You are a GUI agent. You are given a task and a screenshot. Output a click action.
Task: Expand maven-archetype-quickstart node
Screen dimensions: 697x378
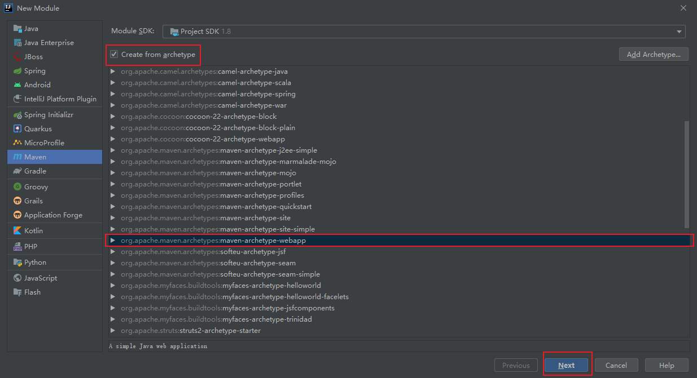pyautogui.click(x=113, y=207)
